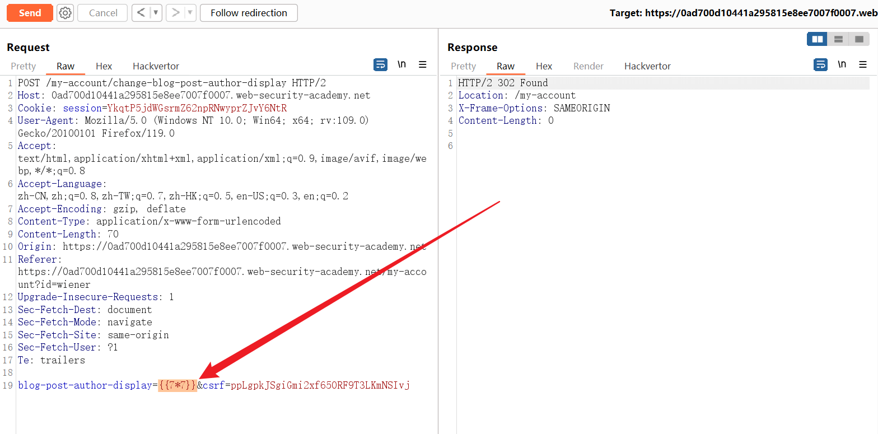The height and width of the screenshot is (434, 878).
Task: Open the Response panel options menu
Action: click(863, 64)
